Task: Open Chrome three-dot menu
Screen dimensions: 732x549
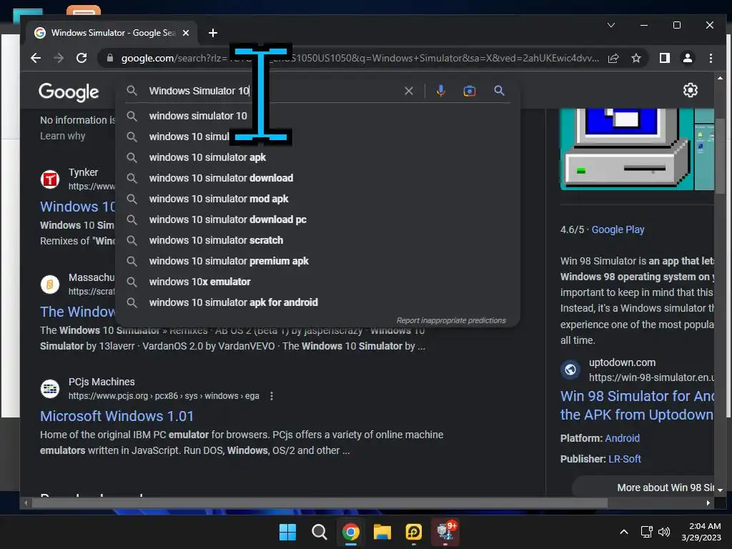Action: tap(711, 58)
